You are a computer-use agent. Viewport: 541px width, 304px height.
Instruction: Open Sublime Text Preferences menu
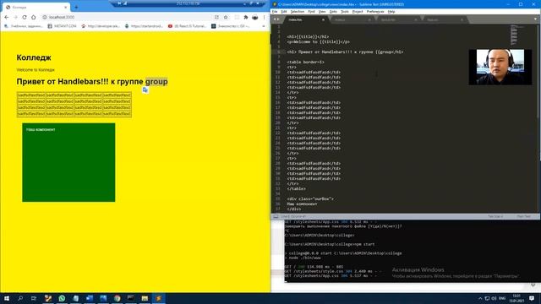tap(375, 11)
